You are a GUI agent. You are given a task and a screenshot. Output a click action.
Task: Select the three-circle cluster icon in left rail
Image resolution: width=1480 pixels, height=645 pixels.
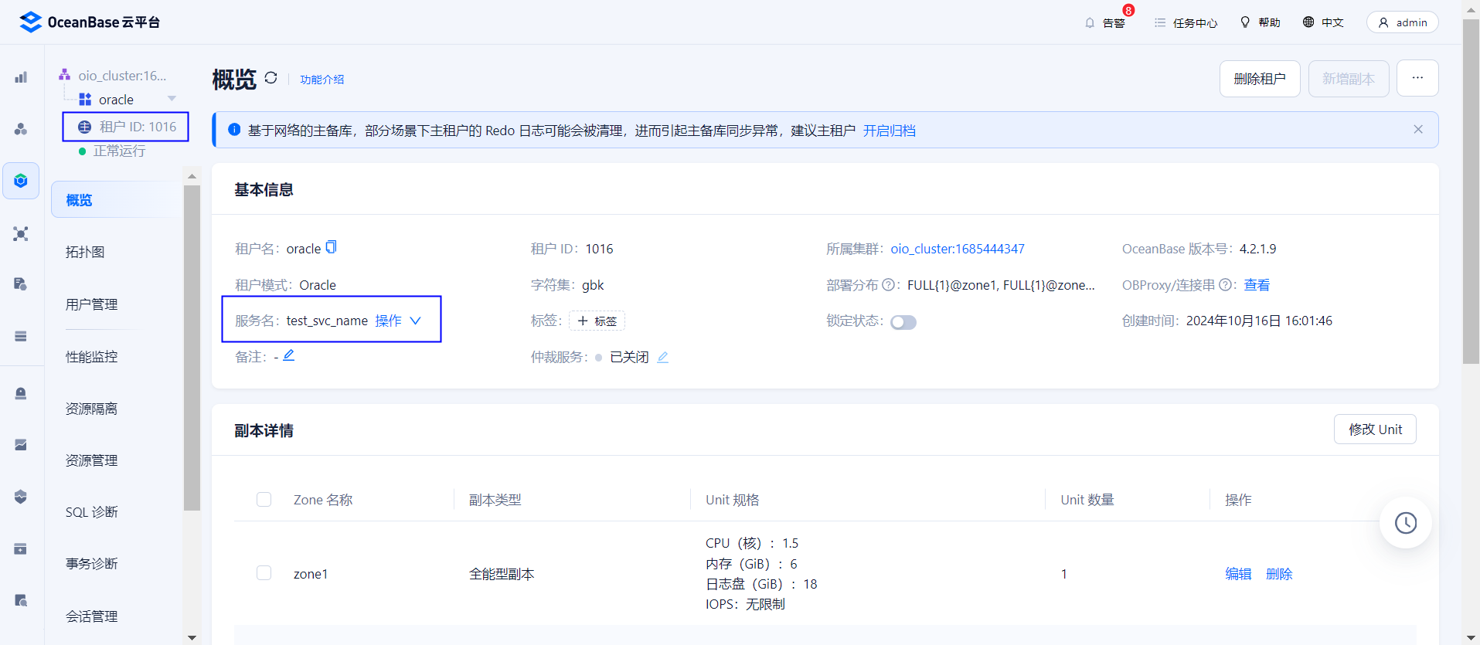[x=21, y=129]
